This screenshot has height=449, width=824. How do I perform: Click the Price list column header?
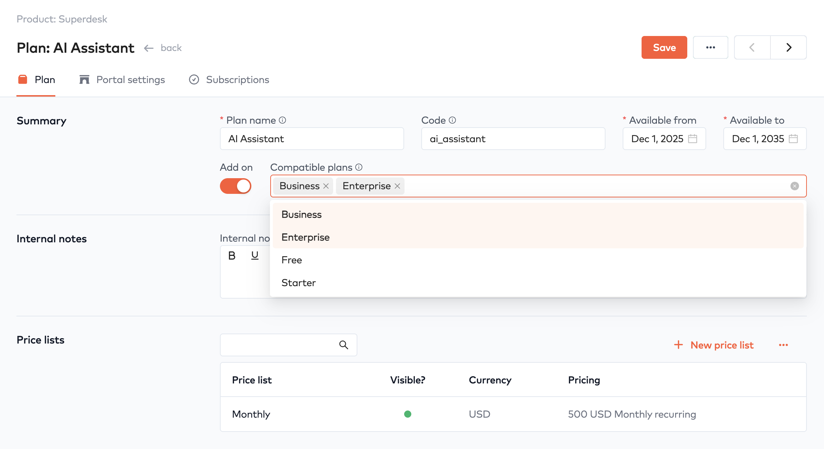pos(252,380)
